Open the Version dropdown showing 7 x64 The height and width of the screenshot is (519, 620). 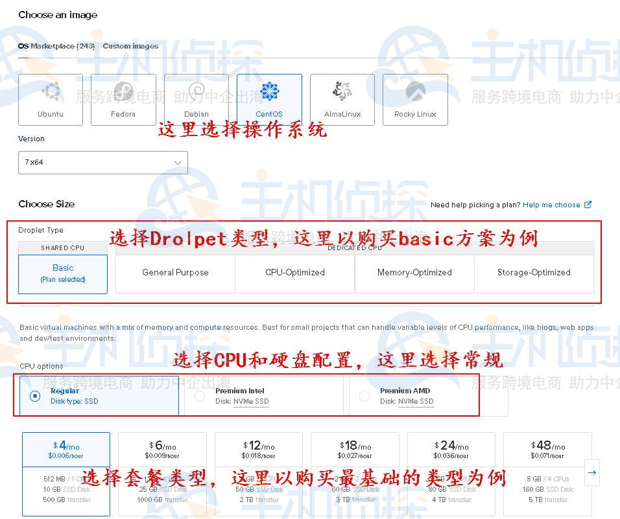(x=102, y=162)
